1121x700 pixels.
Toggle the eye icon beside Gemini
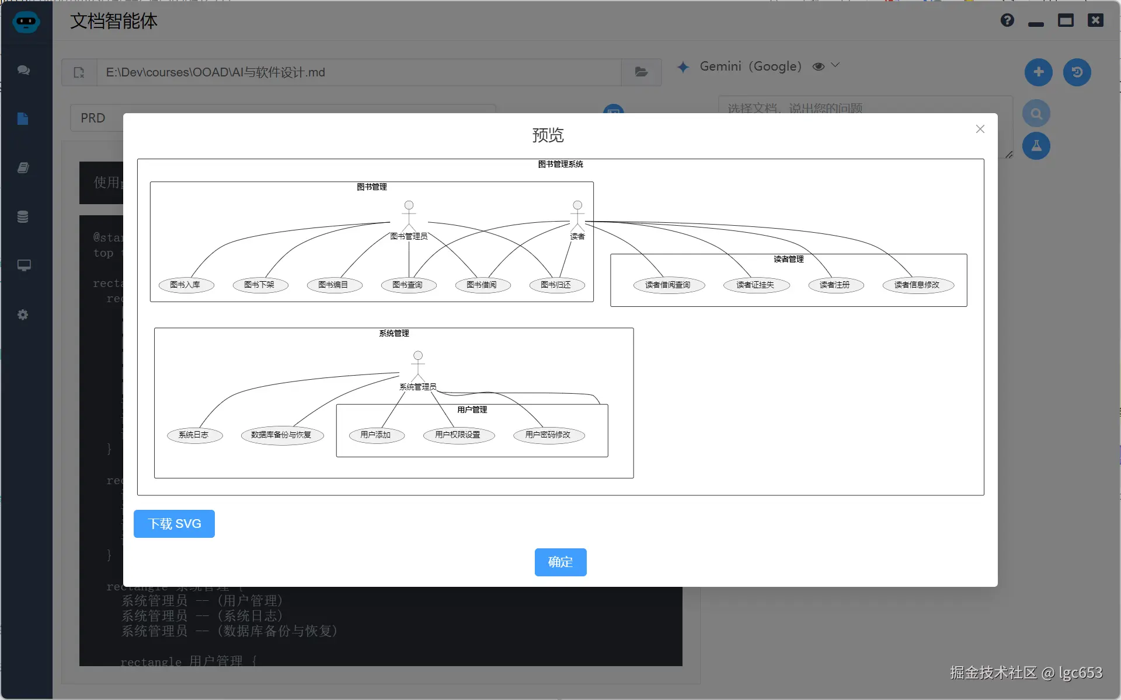[819, 66]
